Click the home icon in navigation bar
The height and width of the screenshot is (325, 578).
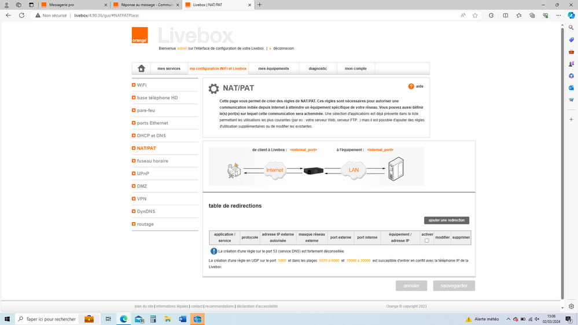141,68
